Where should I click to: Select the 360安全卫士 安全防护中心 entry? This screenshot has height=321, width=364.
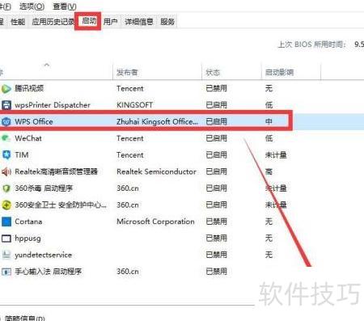tap(61, 205)
